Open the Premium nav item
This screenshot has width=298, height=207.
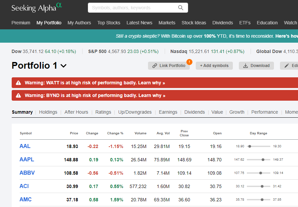[x=21, y=23]
